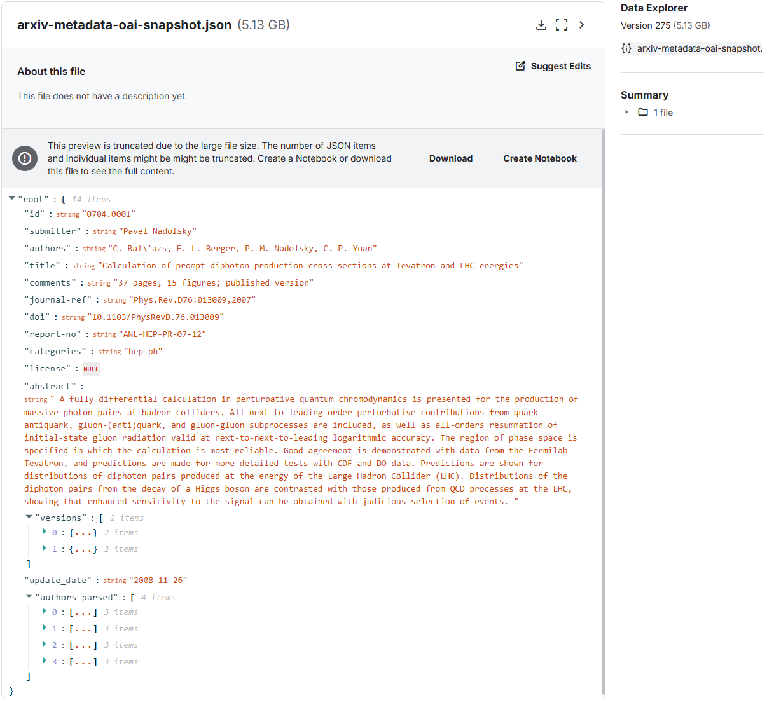
Task: Click the warning info icon in truncation notice
Action: (25, 158)
